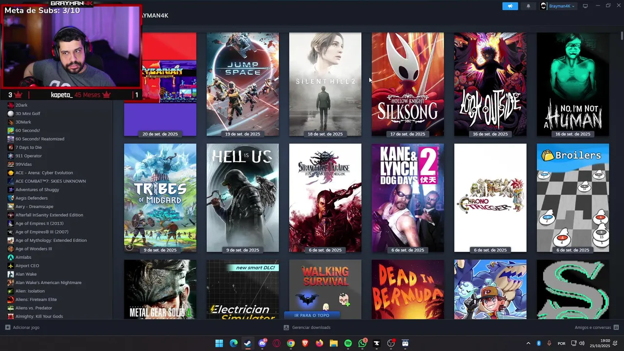Open the Steam announcements megaphone button
This screenshot has height=351, width=624.
point(510,6)
